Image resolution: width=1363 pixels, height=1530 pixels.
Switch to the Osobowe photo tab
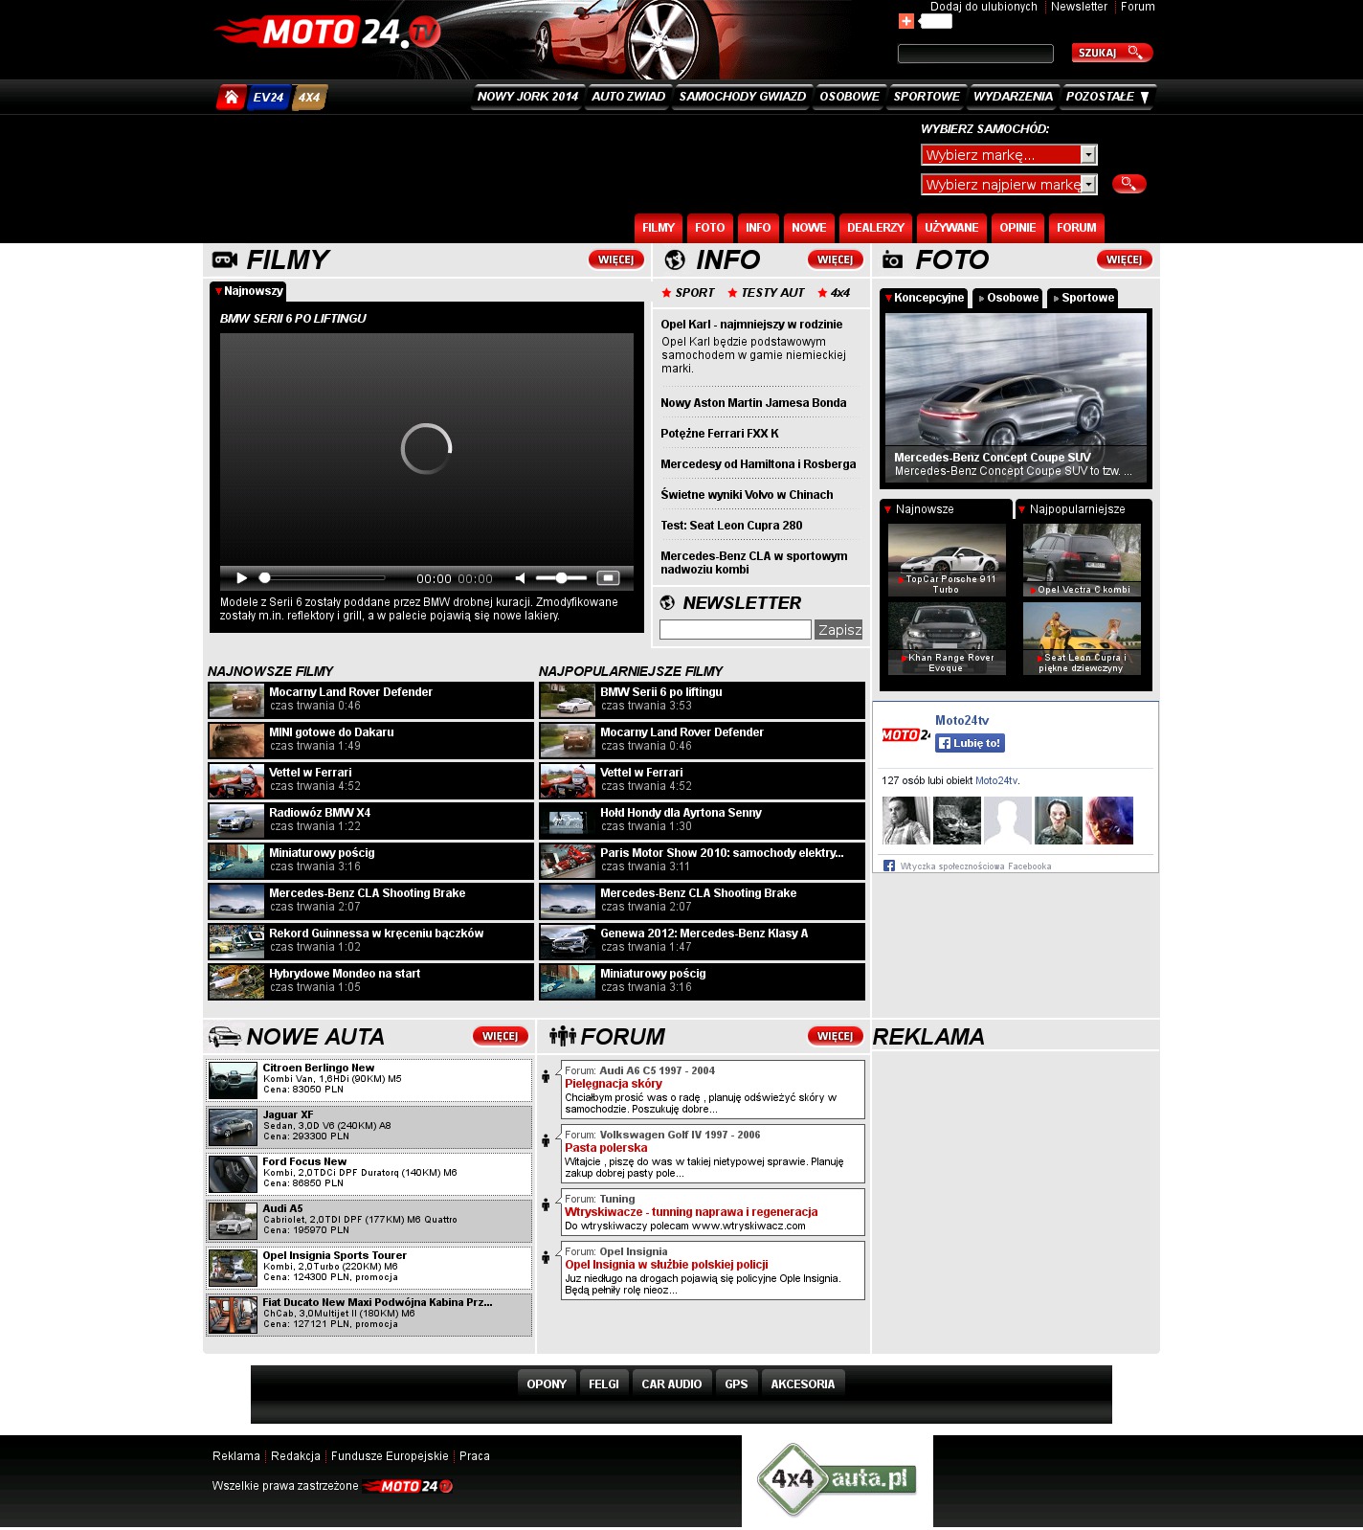(x=1008, y=298)
